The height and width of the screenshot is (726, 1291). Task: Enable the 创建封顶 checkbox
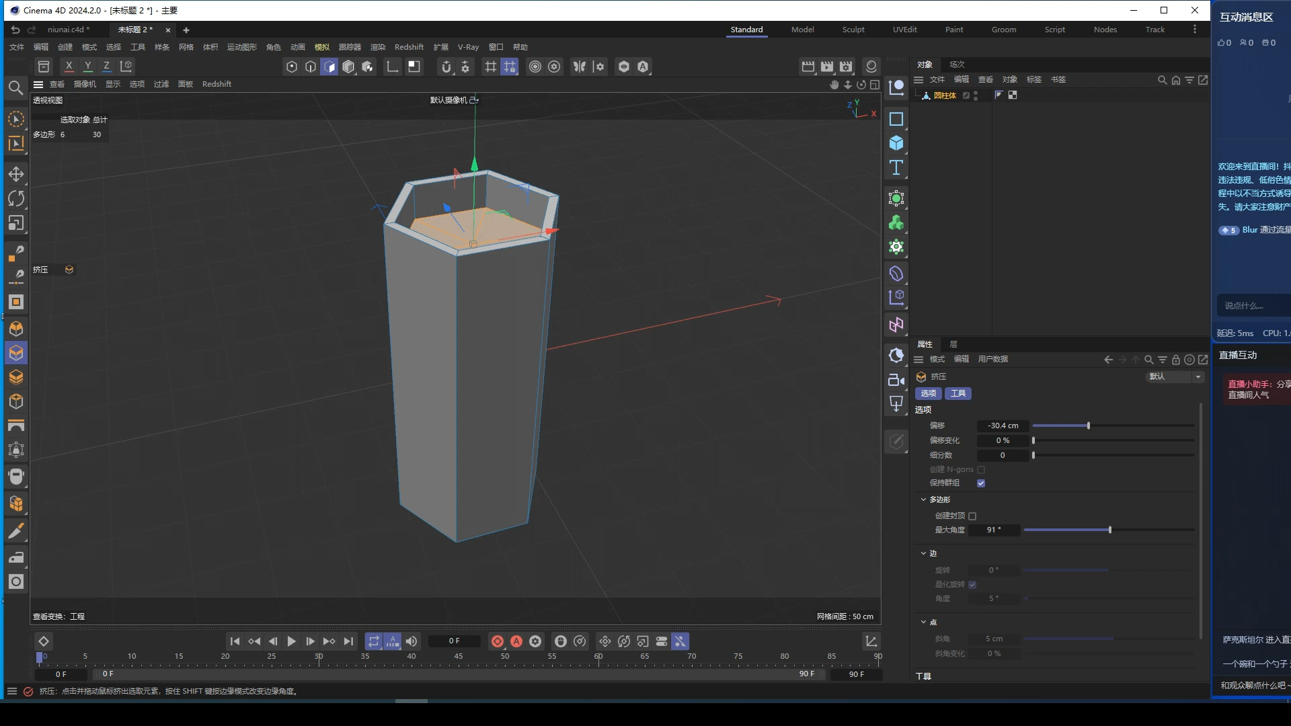click(973, 516)
